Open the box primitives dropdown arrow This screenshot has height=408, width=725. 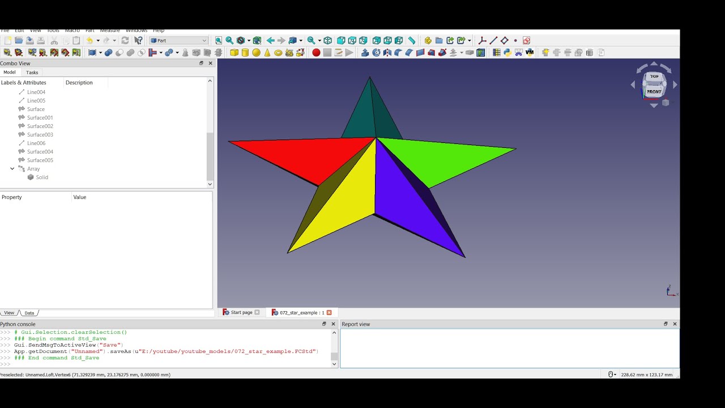coord(100,53)
